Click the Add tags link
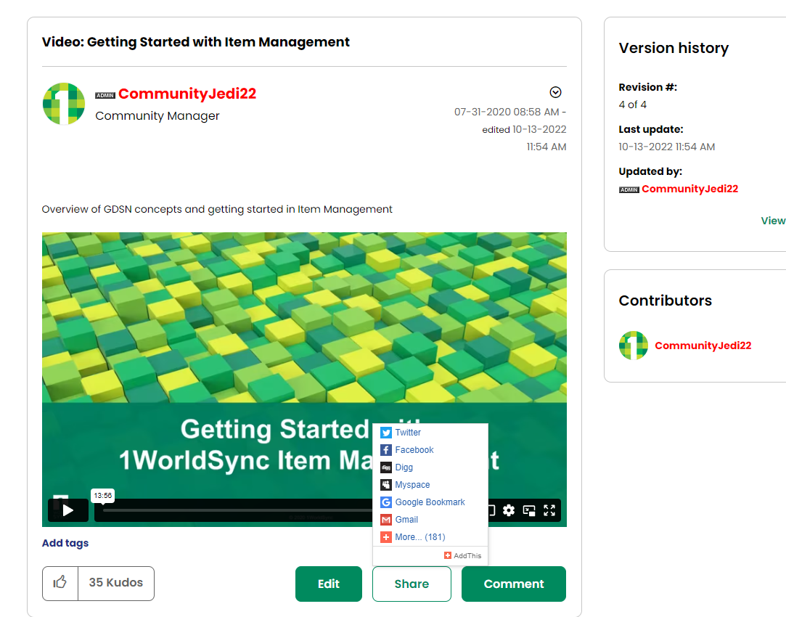Viewport: 786px width, 617px height. (65, 542)
